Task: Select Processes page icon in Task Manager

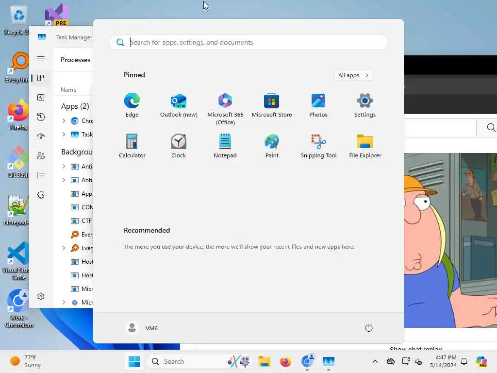Action: [x=41, y=78]
